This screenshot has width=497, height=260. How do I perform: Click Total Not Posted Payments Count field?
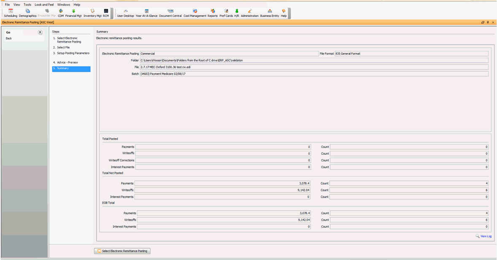point(409,183)
